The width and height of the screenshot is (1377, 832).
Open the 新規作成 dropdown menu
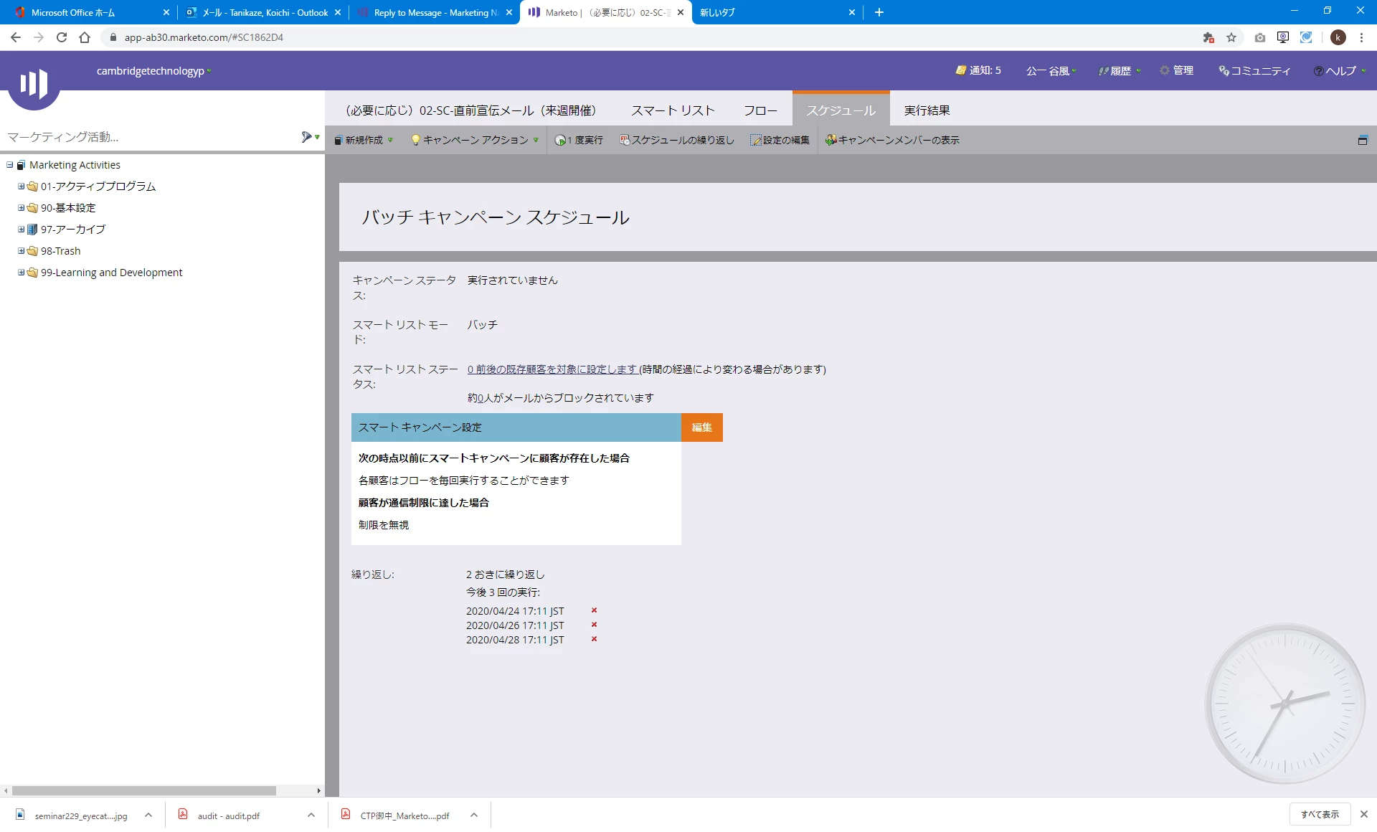coord(364,141)
